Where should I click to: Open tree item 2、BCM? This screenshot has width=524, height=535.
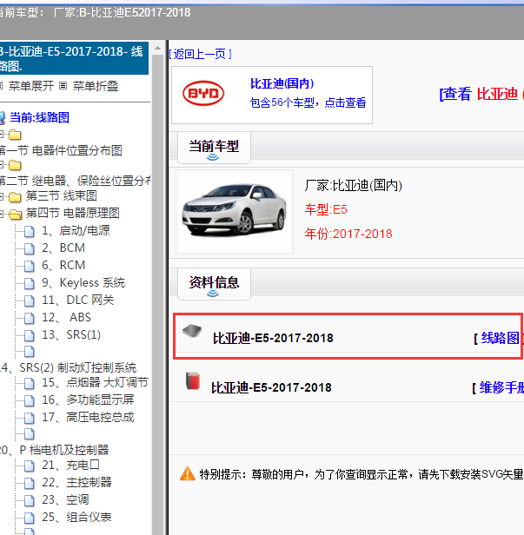[63, 248]
